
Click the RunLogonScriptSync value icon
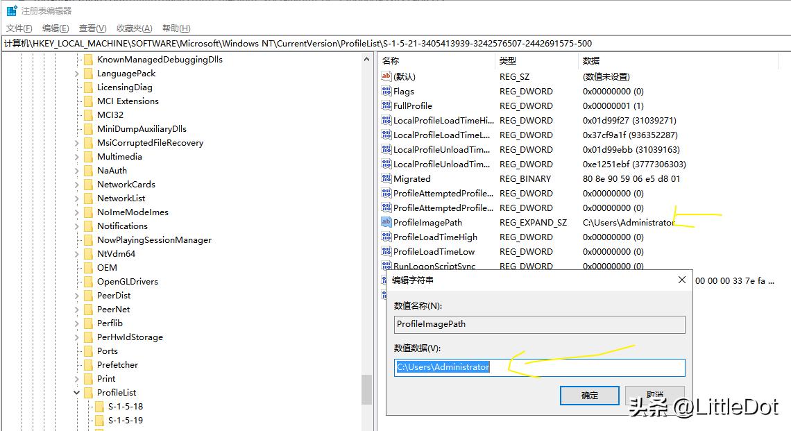(386, 266)
